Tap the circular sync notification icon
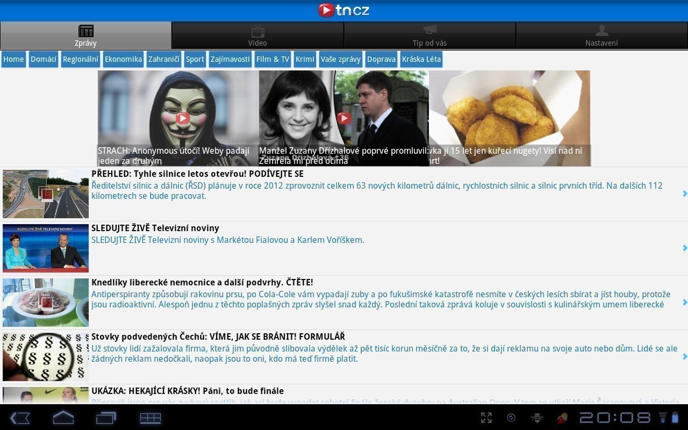 pos(511,418)
